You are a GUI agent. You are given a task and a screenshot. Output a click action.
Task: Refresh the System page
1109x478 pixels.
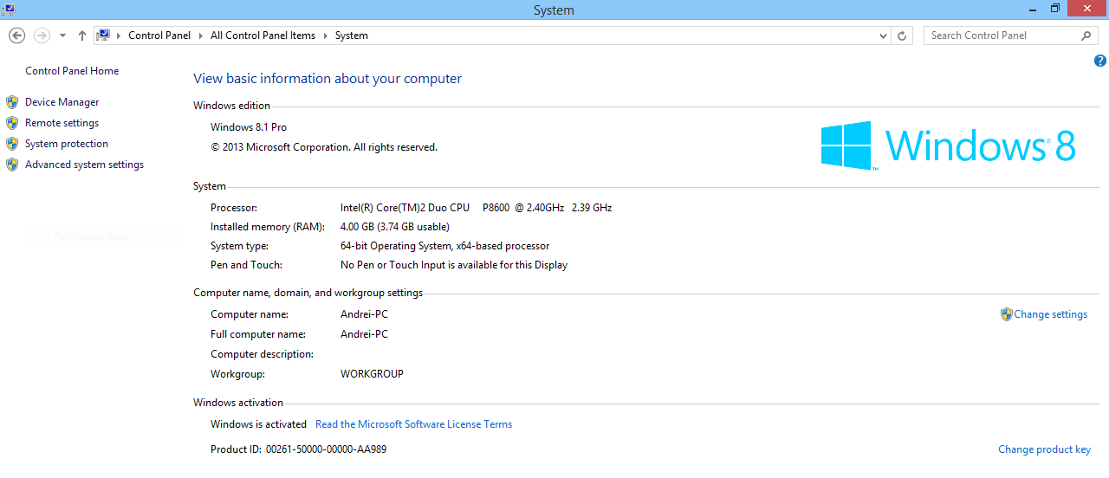click(x=902, y=36)
